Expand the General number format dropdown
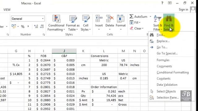This screenshot has height=111, width=198. (x=43, y=19)
